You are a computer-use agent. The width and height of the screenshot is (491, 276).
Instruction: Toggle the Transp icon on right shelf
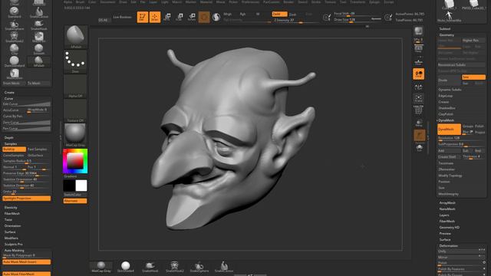pyautogui.click(x=419, y=123)
